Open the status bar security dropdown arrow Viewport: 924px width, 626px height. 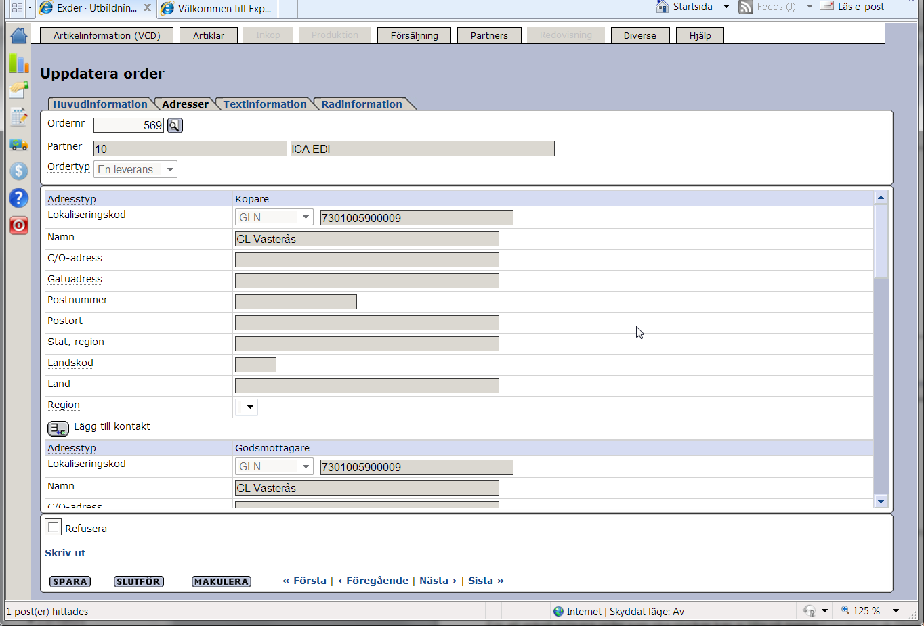pos(824,610)
